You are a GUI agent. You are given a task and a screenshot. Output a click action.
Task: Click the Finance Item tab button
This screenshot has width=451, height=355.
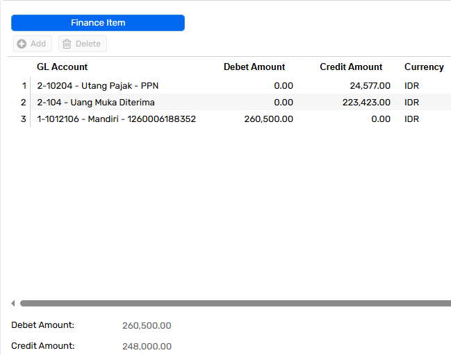(98, 23)
